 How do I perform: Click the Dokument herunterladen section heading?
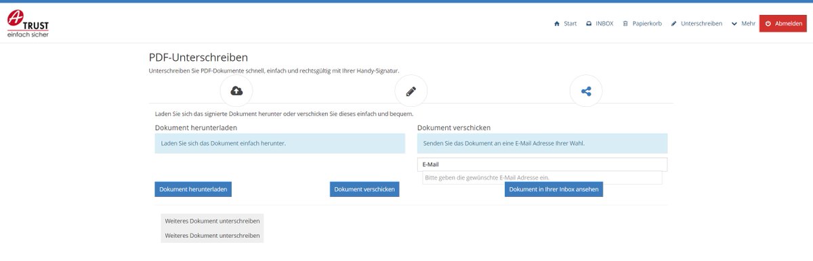196,127
